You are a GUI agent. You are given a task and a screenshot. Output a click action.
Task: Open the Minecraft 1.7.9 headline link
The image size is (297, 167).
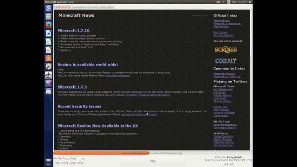(x=72, y=87)
